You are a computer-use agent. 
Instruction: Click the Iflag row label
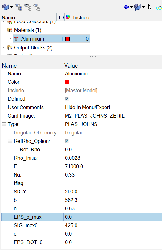pyautogui.click(x=19, y=183)
